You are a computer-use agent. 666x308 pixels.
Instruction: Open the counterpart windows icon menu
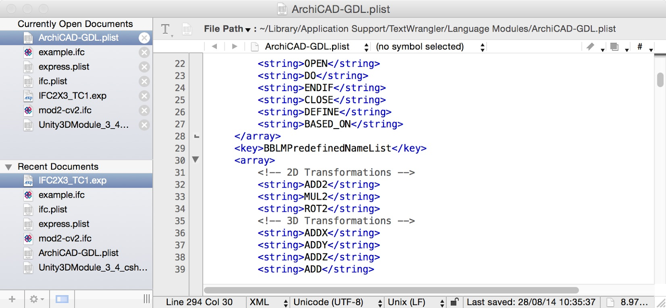point(618,47)
